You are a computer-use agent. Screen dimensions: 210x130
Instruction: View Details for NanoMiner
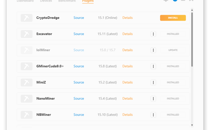click(x=127, y=99)
